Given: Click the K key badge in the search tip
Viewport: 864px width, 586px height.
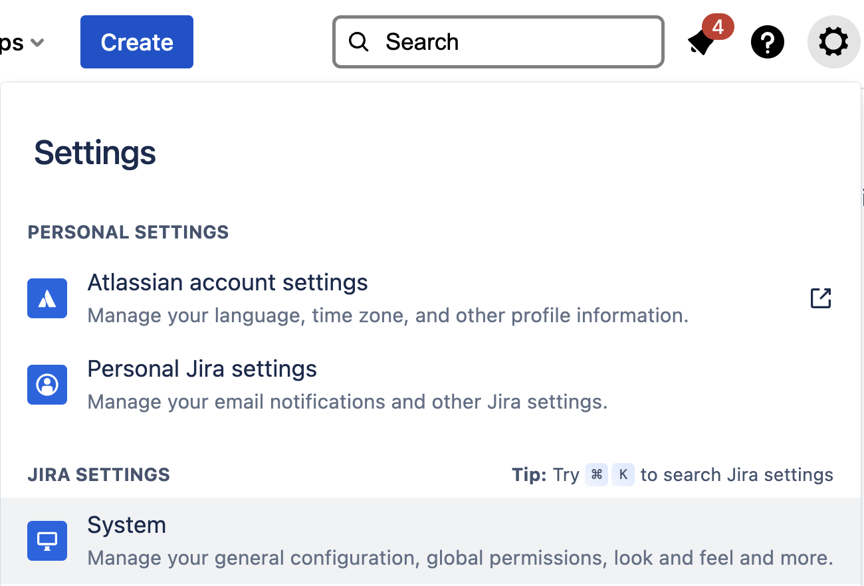Looking at the screenshot, I should pos(623,474).
